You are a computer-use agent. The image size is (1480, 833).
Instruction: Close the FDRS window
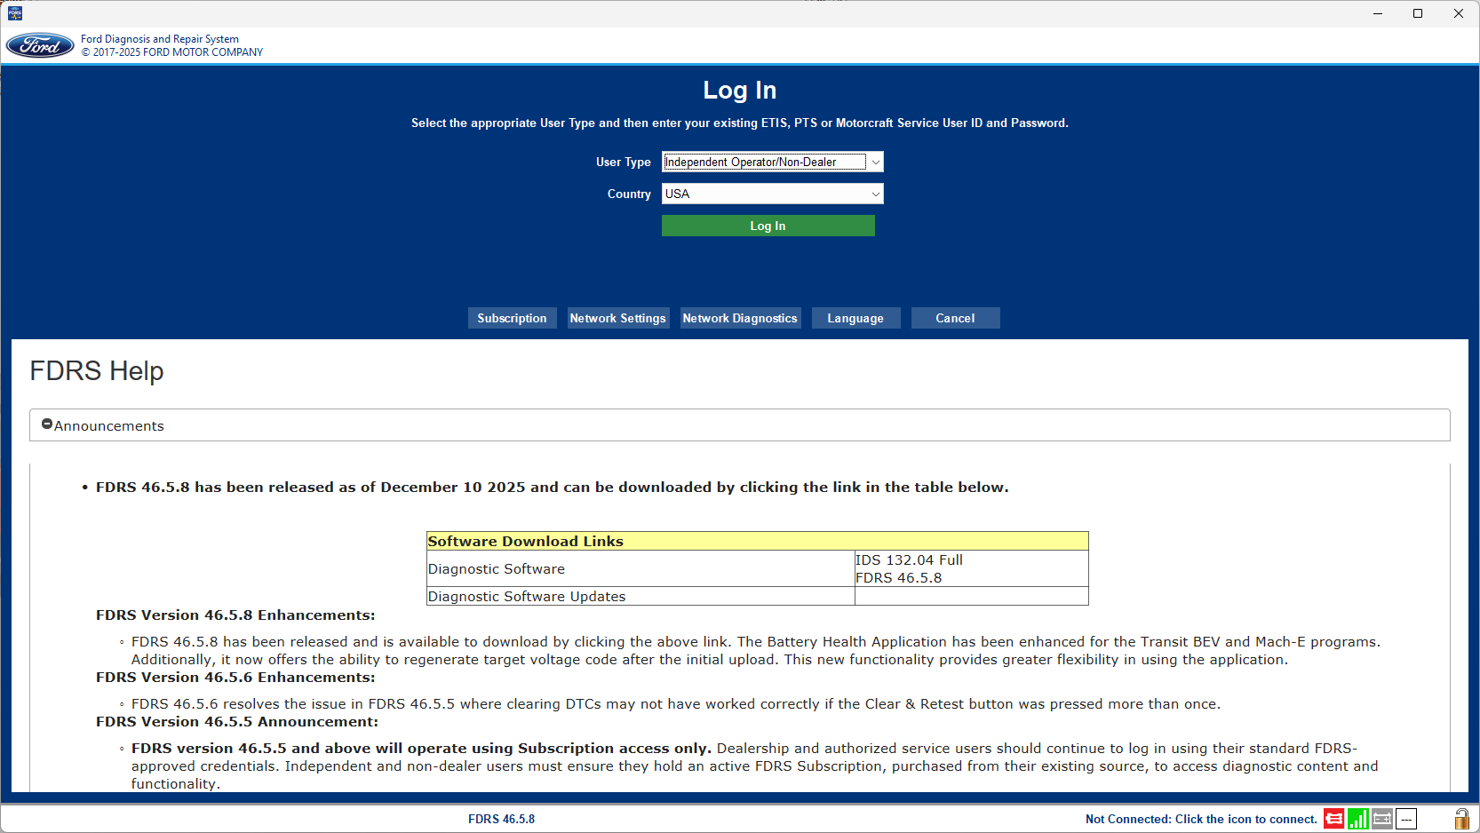click(x=1459, y=13)
